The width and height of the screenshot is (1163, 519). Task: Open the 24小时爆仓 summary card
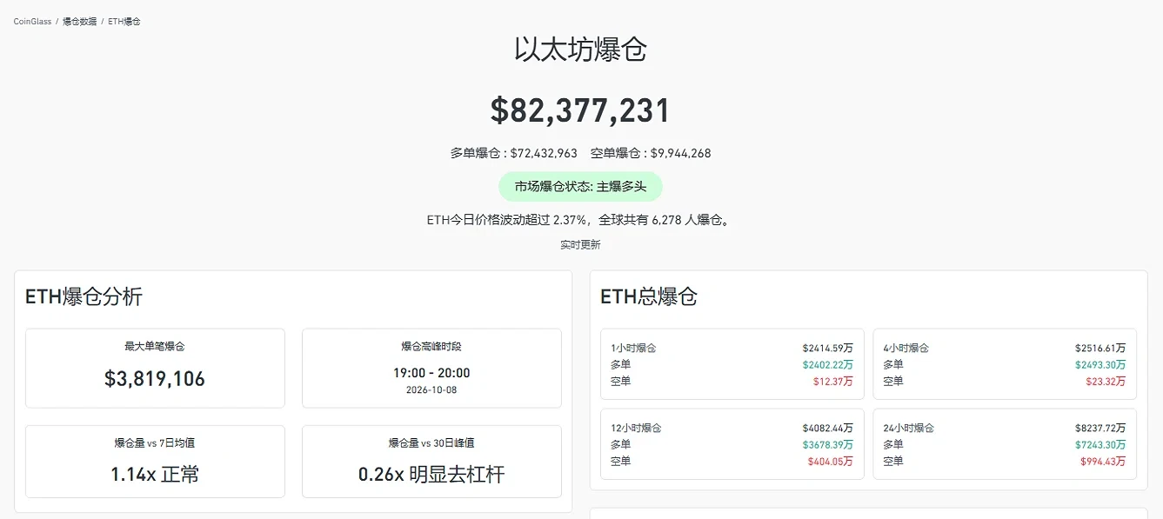click(x=1005, y=444)
